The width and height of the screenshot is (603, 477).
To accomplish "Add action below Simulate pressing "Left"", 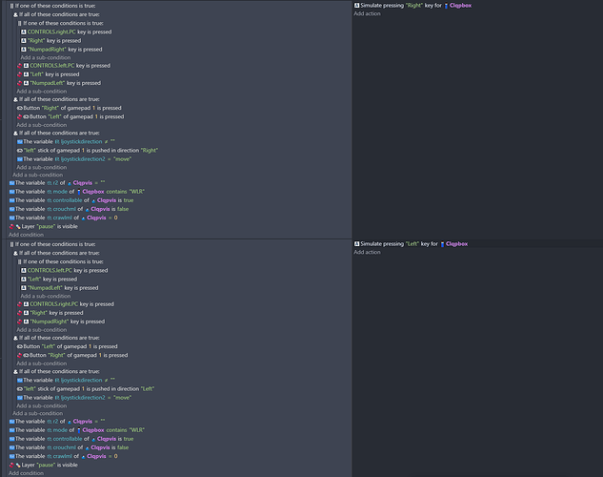I will [x=368, y=253].
